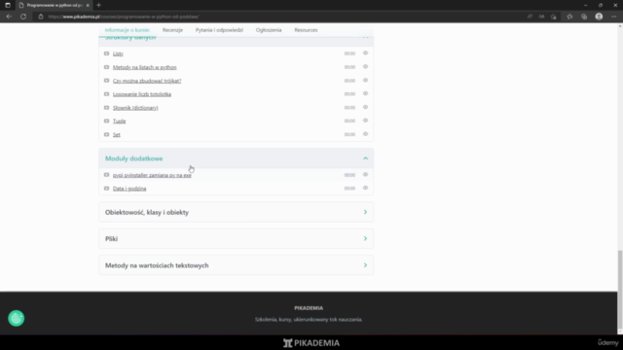This screenshot has width=623, height=350.
Task: Click video icon next to Set
Action: click(x=106, y=134)
